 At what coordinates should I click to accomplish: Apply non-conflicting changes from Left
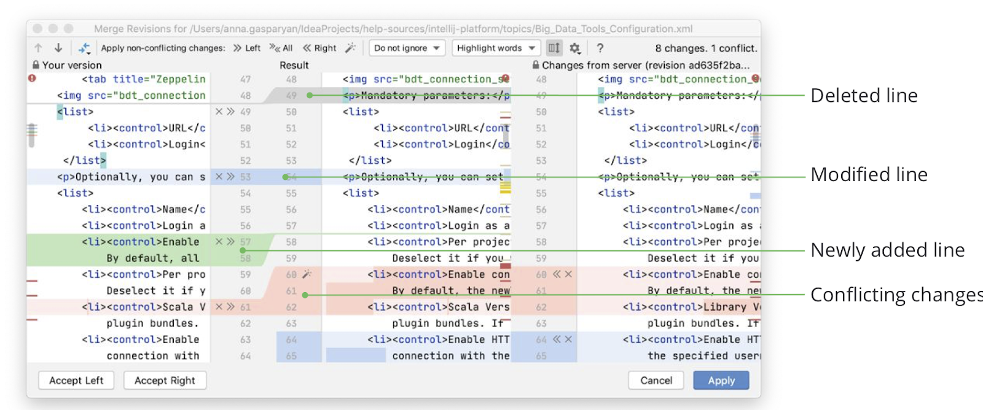(246, 48)
